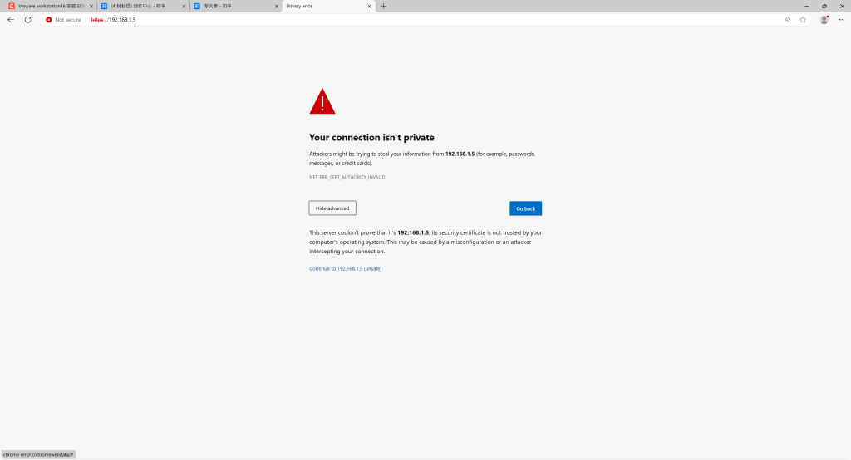Close the 创作中心 - 知乎 tab
Image resolution: width=851 pixels, height=460 pixels.
[x=184, y=6]
